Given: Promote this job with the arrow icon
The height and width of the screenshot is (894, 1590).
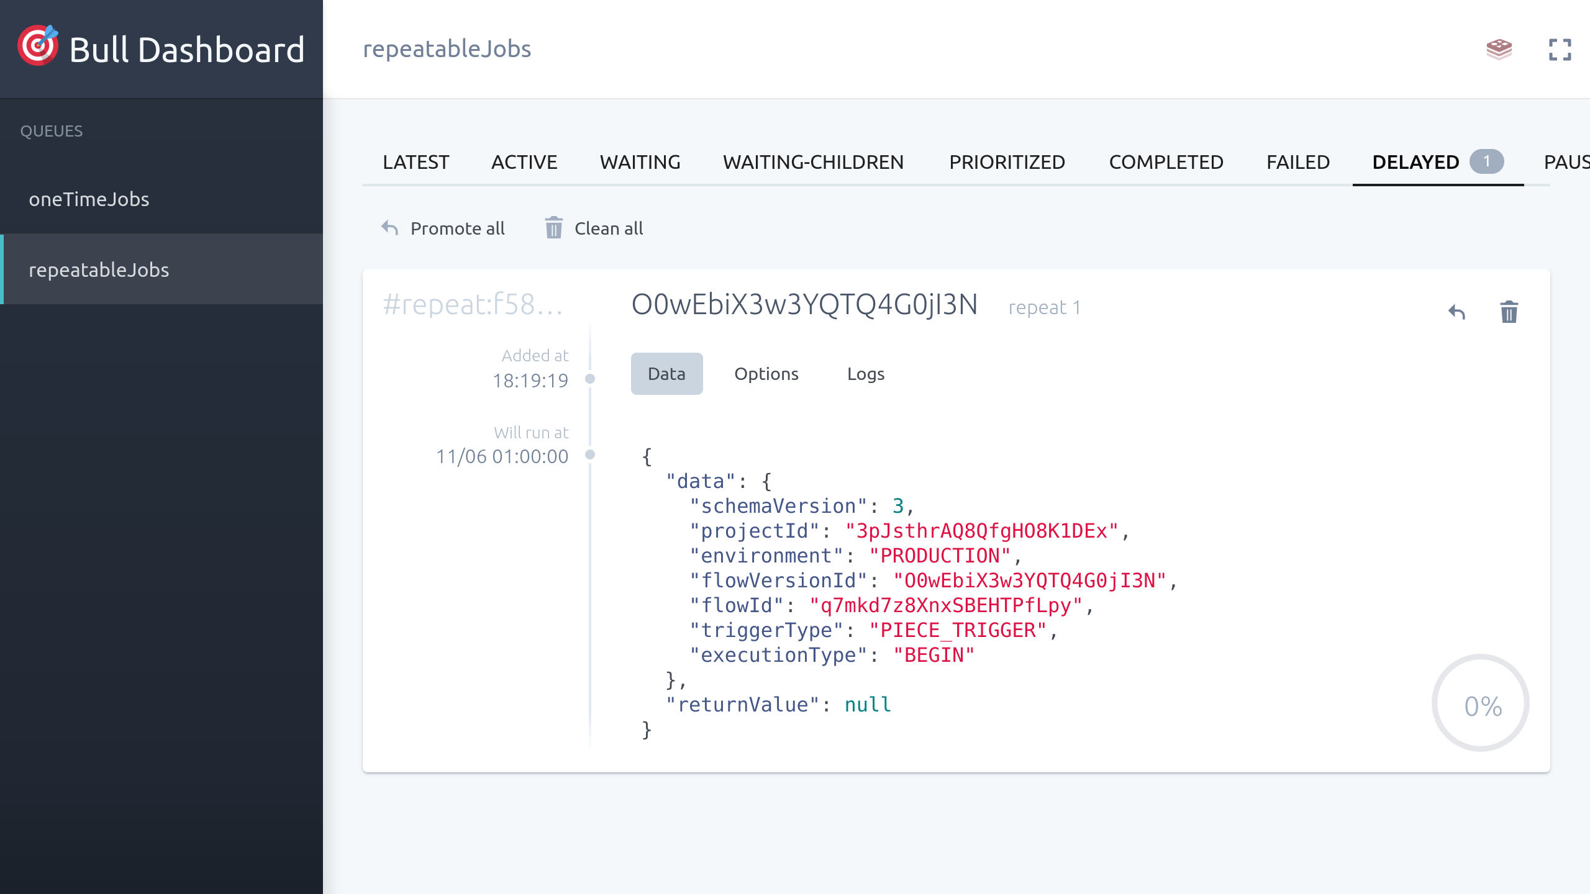Looking at the screenshot, I should 1456,312.
